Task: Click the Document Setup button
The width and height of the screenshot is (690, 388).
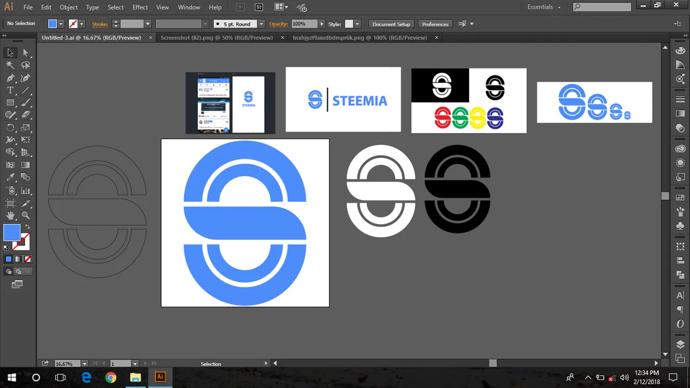Action: [391, 24]
